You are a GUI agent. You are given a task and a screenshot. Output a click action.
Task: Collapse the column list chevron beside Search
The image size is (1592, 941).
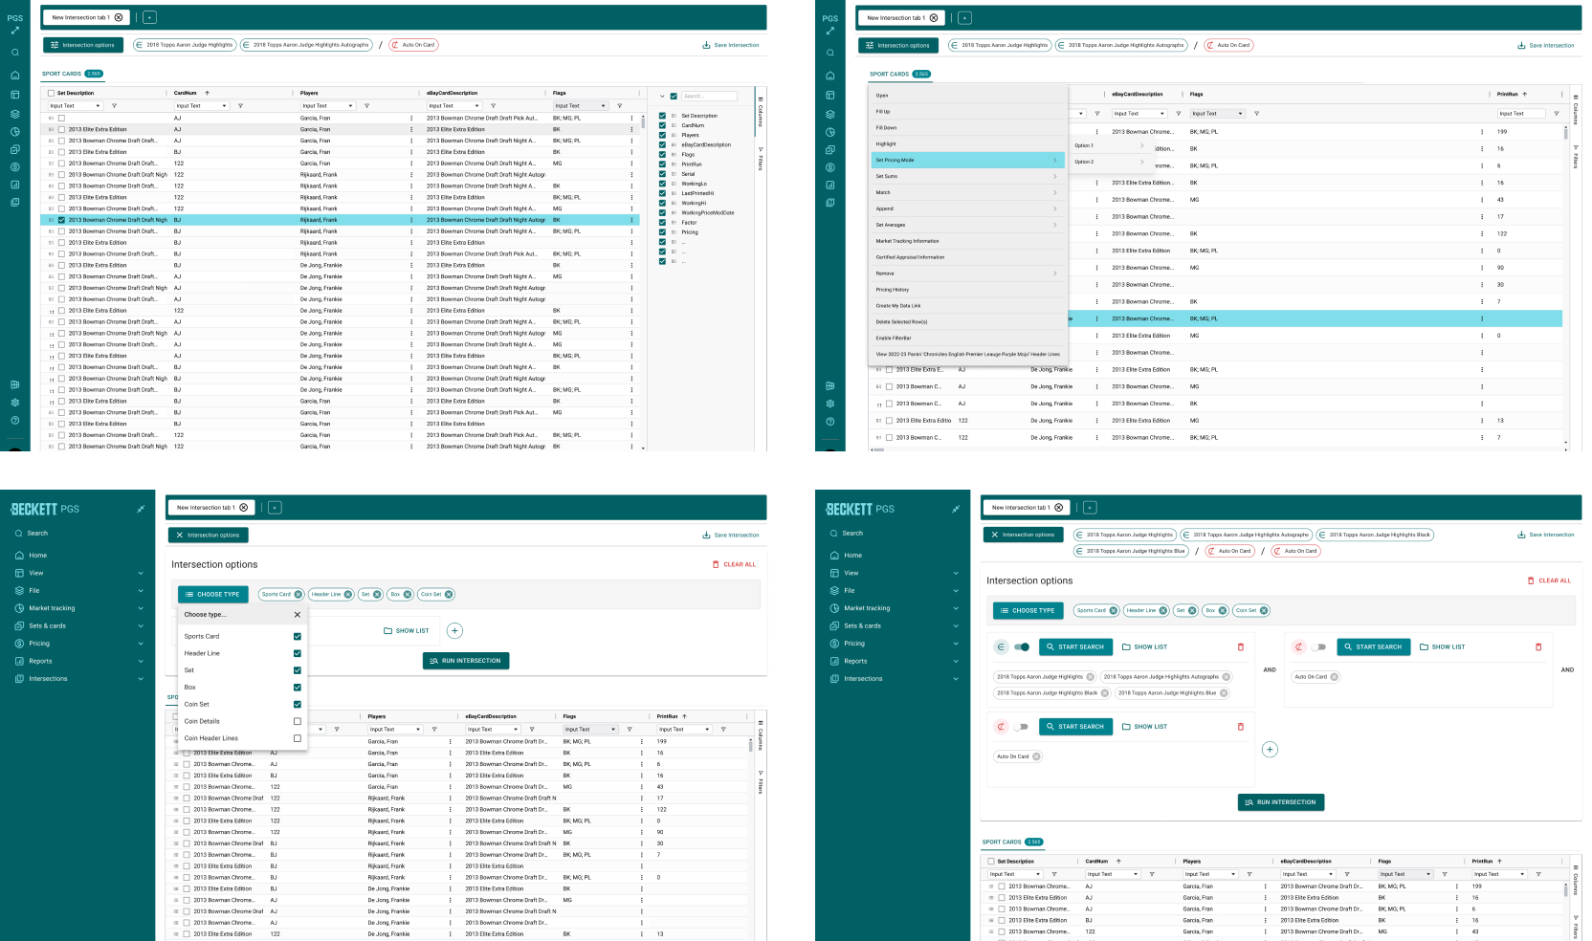pyautogui.click(x=662, y=97)
